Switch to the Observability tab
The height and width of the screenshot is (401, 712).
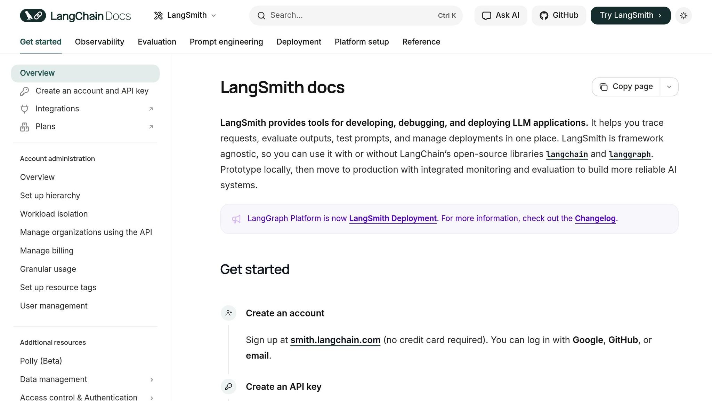click(x=99, y=42)
